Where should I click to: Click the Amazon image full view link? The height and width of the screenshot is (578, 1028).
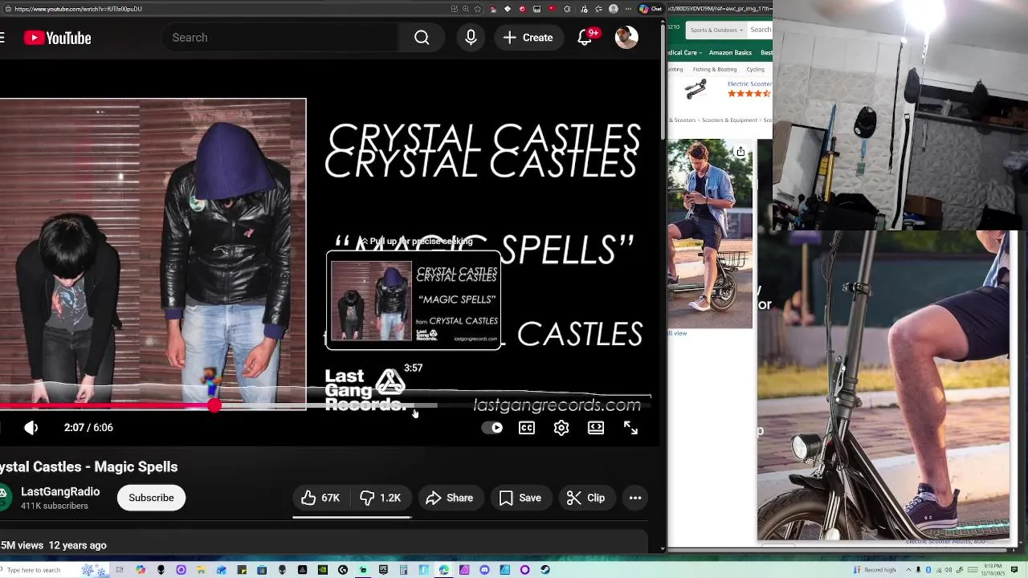678,332
